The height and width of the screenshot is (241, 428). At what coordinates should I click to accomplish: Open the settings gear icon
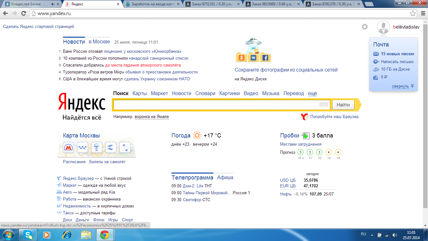click(365, 27)
